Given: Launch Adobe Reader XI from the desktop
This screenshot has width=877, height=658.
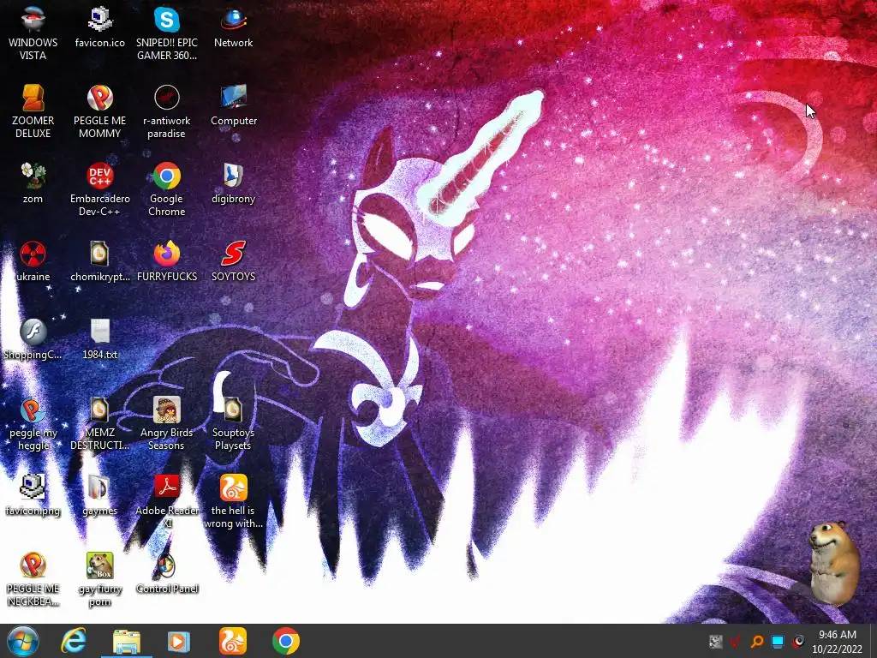Looking at the screenshot, I should click(x=167, y=502).
